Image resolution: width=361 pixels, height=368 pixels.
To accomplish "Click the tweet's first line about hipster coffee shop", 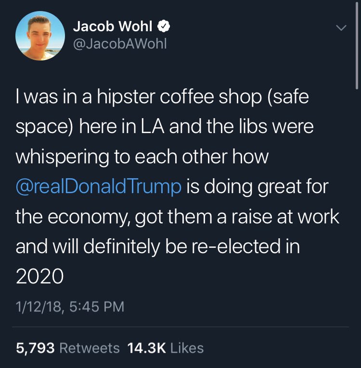I will [162, 97].
